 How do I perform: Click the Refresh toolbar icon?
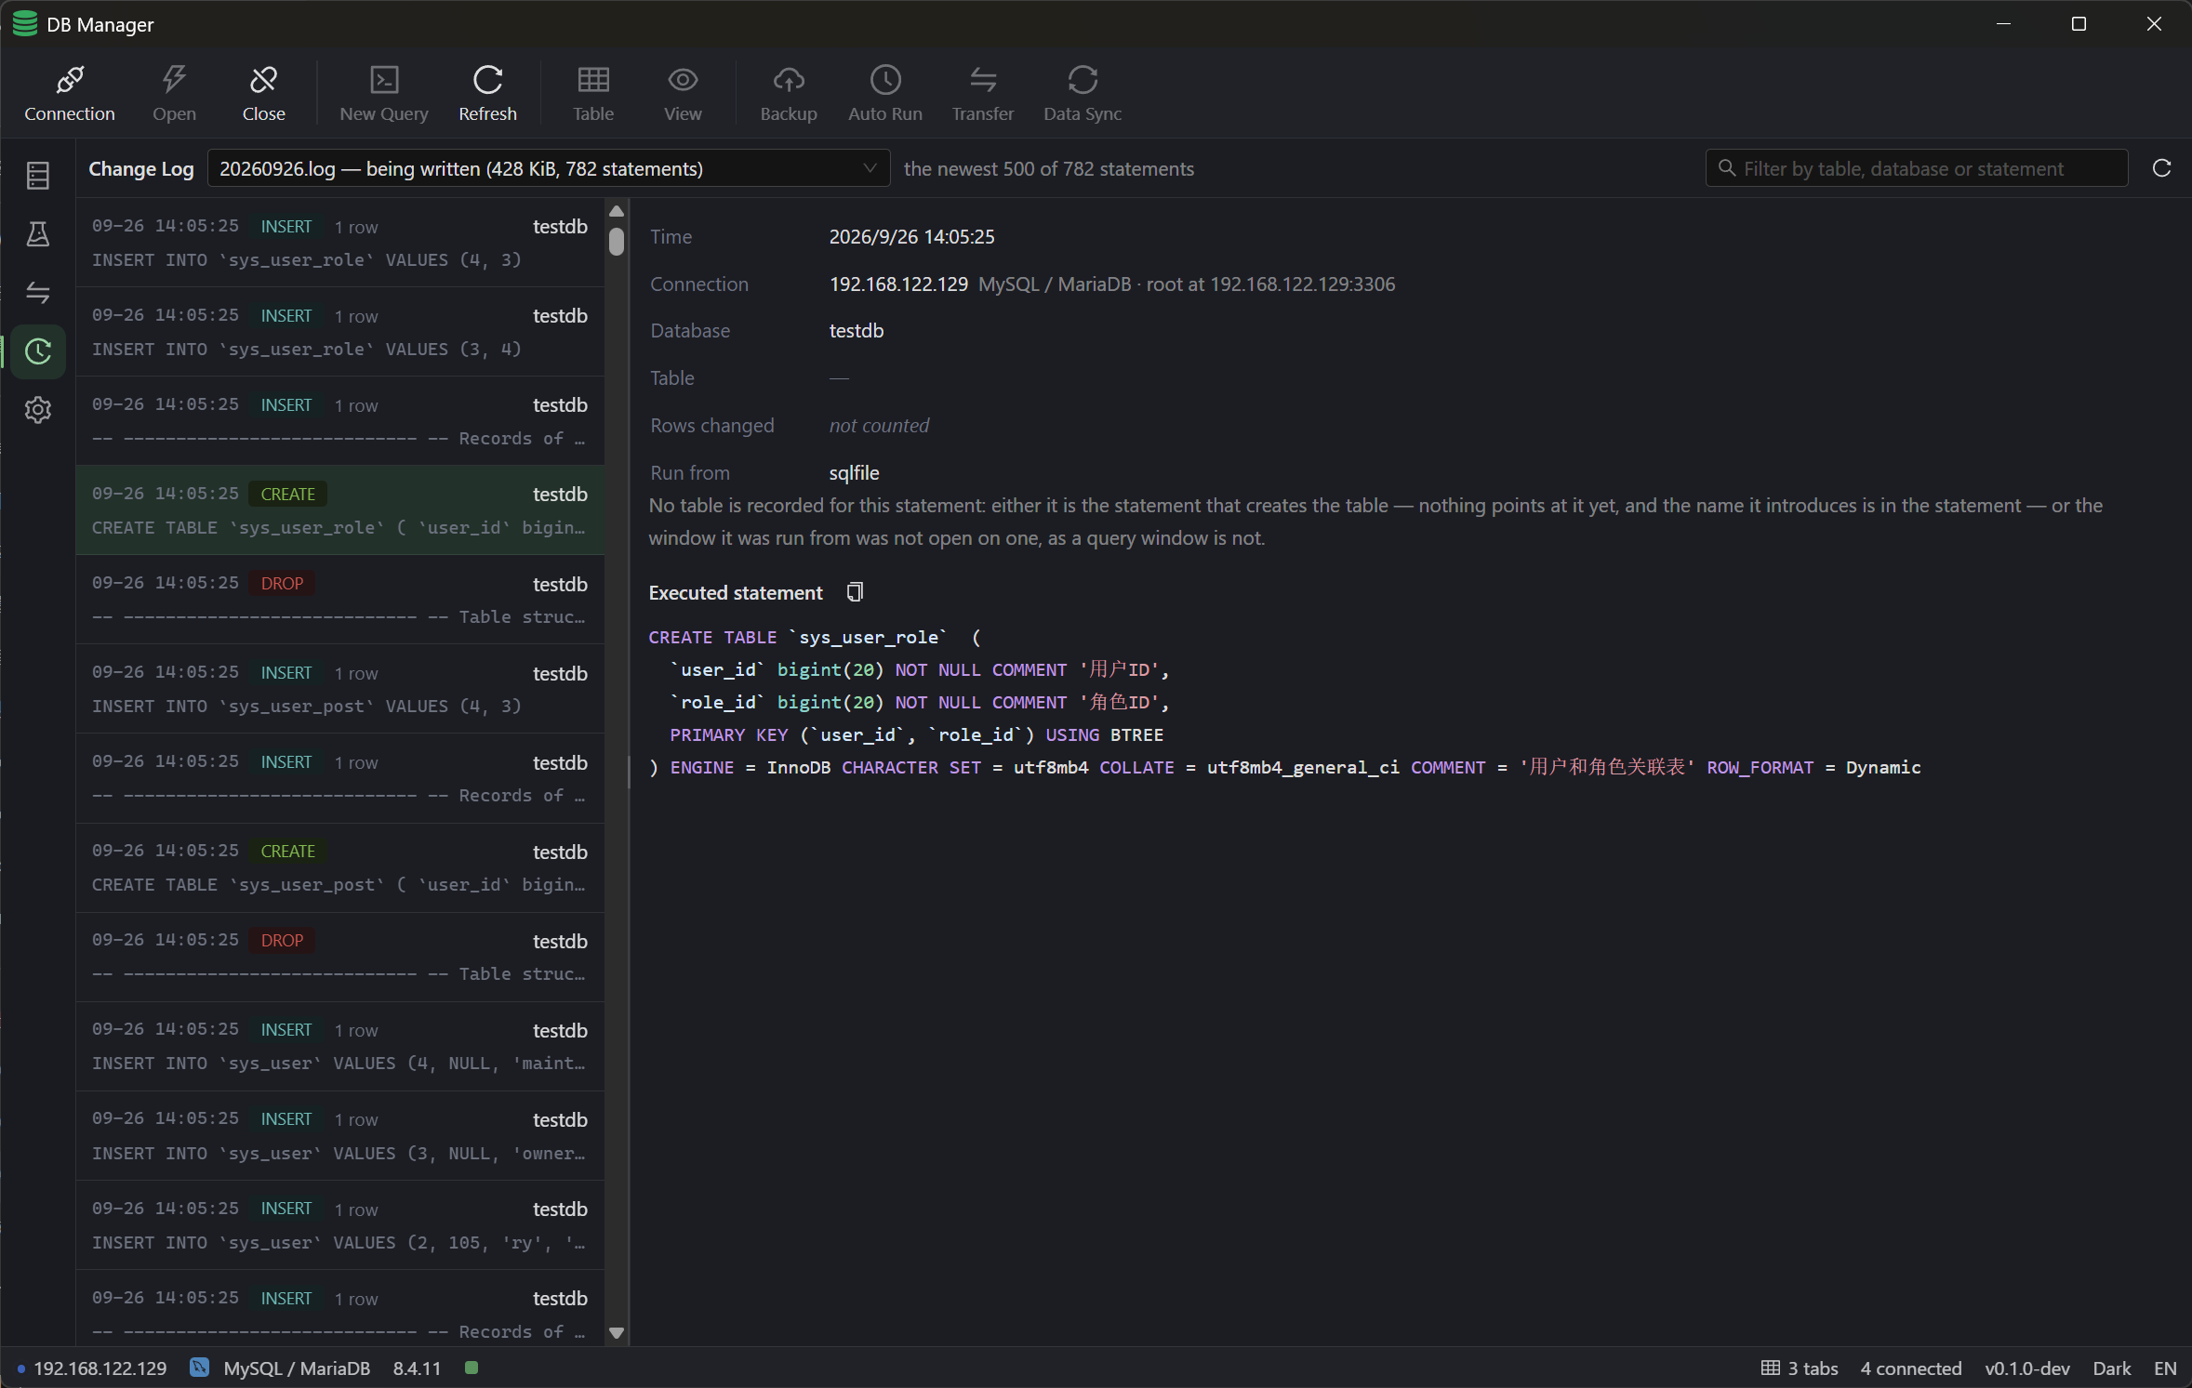coord(487,93)
